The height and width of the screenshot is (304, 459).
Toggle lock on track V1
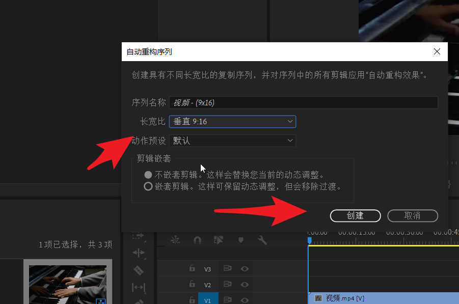coord(192,300)
